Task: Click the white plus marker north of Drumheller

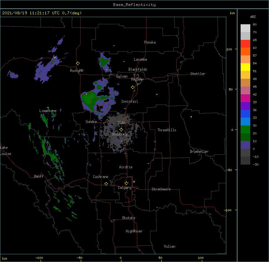Action: point(191,117)
